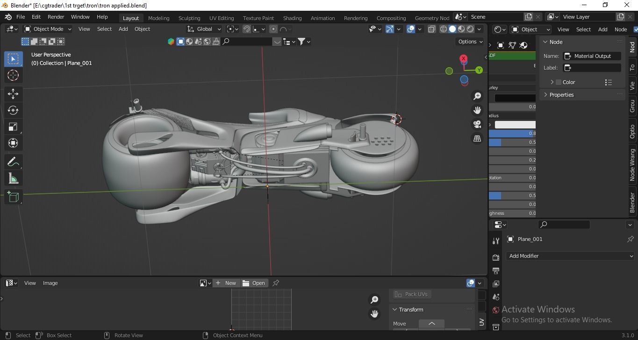Toggle snapping magnet
The image size is (638, 340).
pos(246,29)
